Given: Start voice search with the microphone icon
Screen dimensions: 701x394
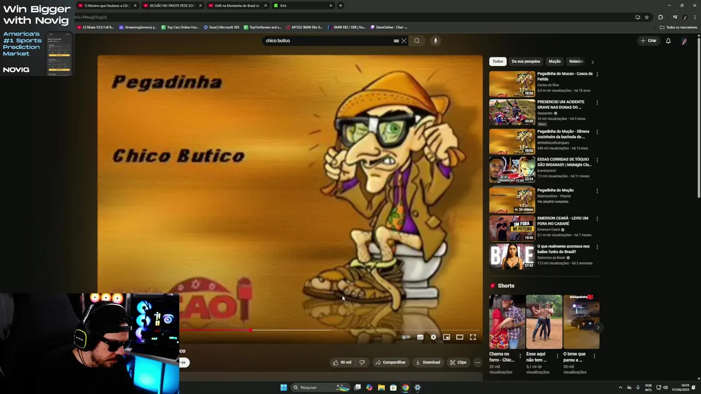Looking at the screenshot, I should click(x=435, y=40).
